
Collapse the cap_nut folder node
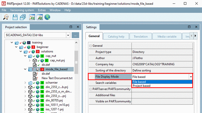coord(25,56)
